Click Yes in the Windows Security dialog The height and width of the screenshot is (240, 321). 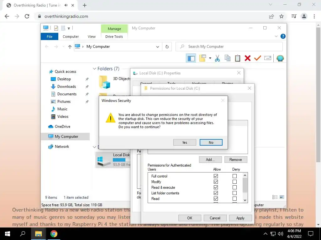(x=185, y=142)
